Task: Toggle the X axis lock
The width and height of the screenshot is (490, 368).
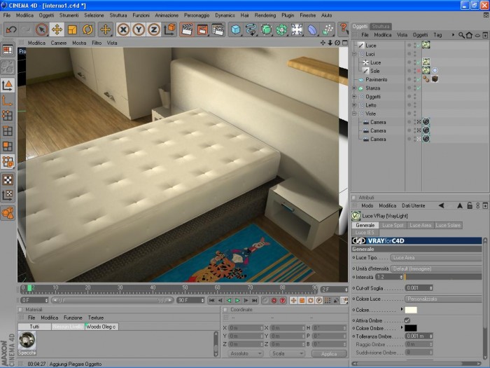Action: [x=123, y=29]
